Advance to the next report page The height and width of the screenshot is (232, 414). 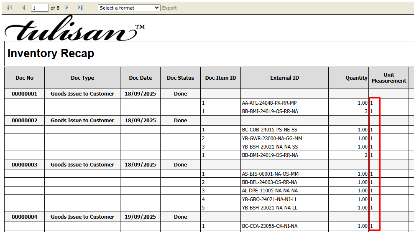coord(67,8)
